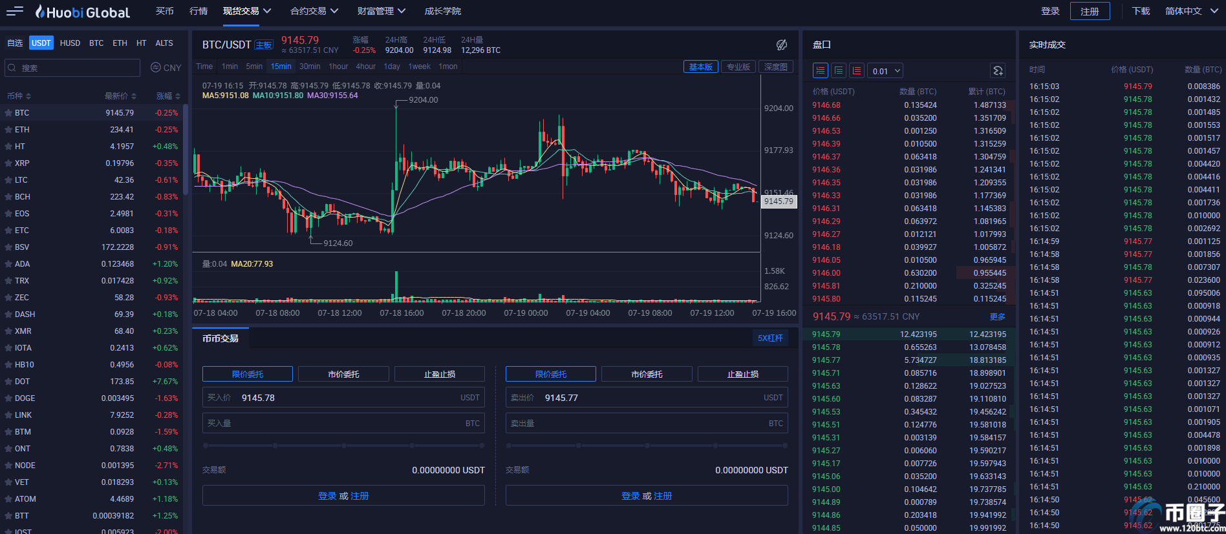
Task: Click the cumulative sum icon in order book
Action: pos(998,70)
